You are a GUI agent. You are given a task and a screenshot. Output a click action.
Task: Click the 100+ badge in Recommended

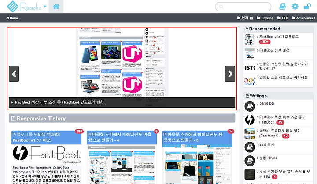pyautogui.click(x=265, y=42)
